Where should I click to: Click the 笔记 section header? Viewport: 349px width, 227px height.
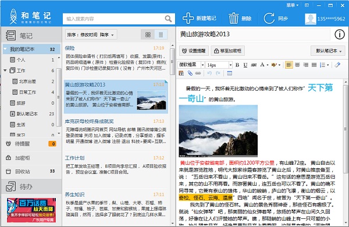[31, 36]
